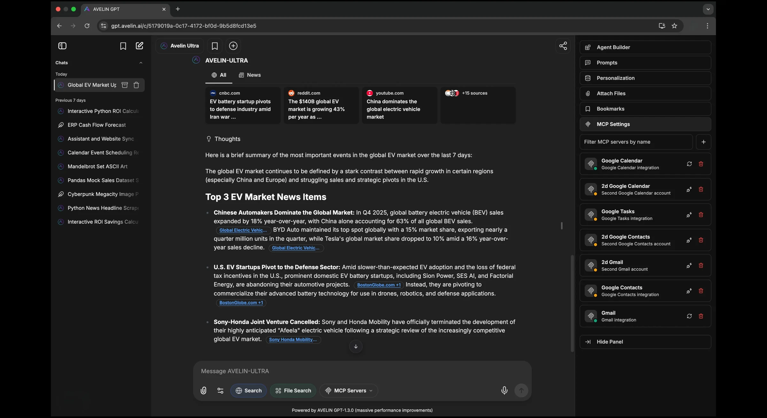Delete the 2d Gmail MCP server
Image resolution: width=767 pixels, height=418 pixels.
701,266
